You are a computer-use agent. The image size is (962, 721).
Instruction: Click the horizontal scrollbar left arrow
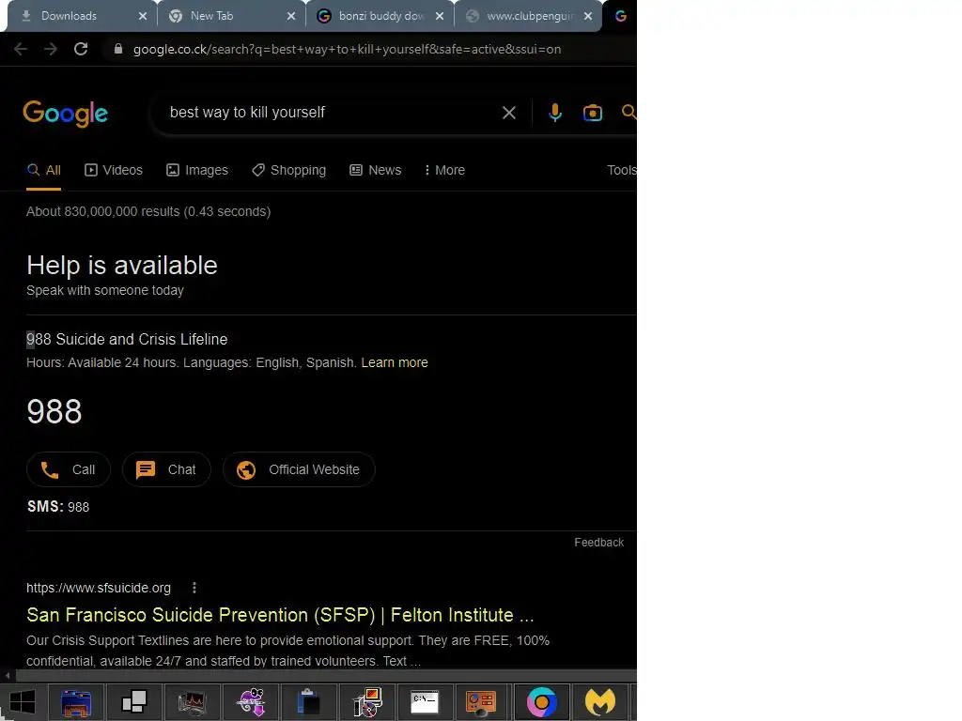click(x=8, y=676)
